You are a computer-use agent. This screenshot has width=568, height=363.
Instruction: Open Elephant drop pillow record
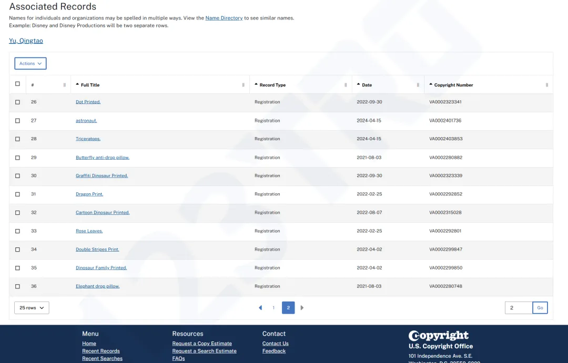point(97,286)
